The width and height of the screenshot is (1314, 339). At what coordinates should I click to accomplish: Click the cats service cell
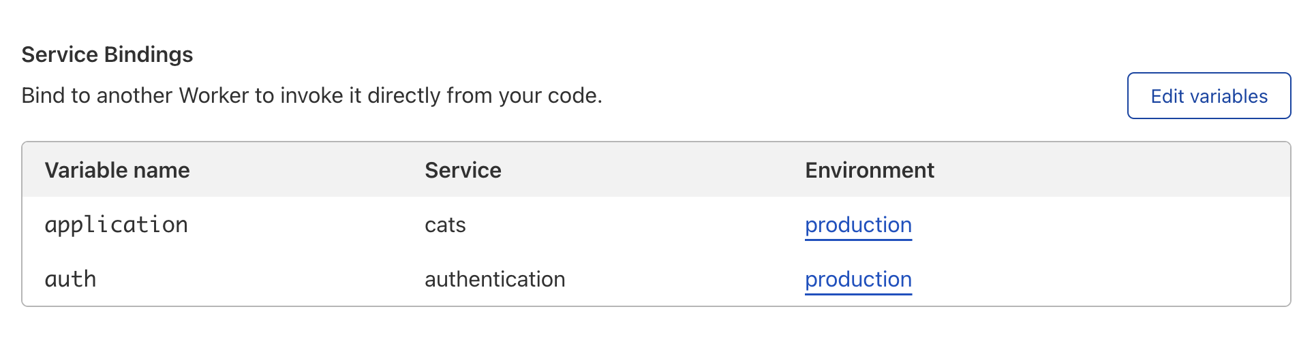point(445,225)
